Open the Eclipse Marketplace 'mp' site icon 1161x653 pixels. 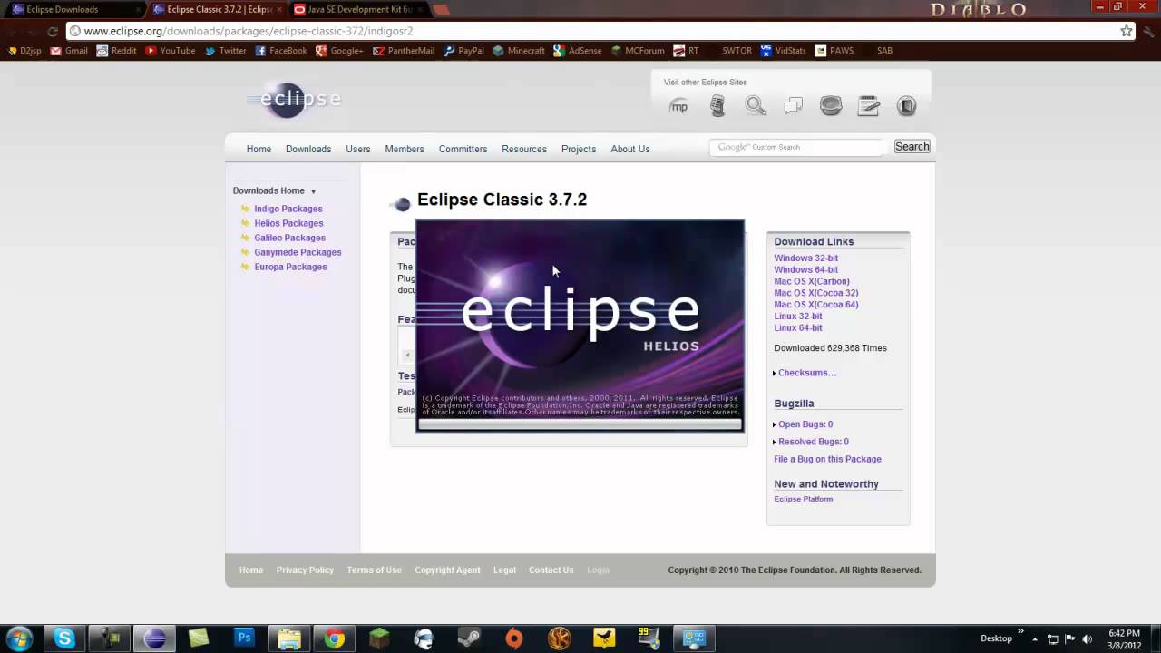[678, 106]
